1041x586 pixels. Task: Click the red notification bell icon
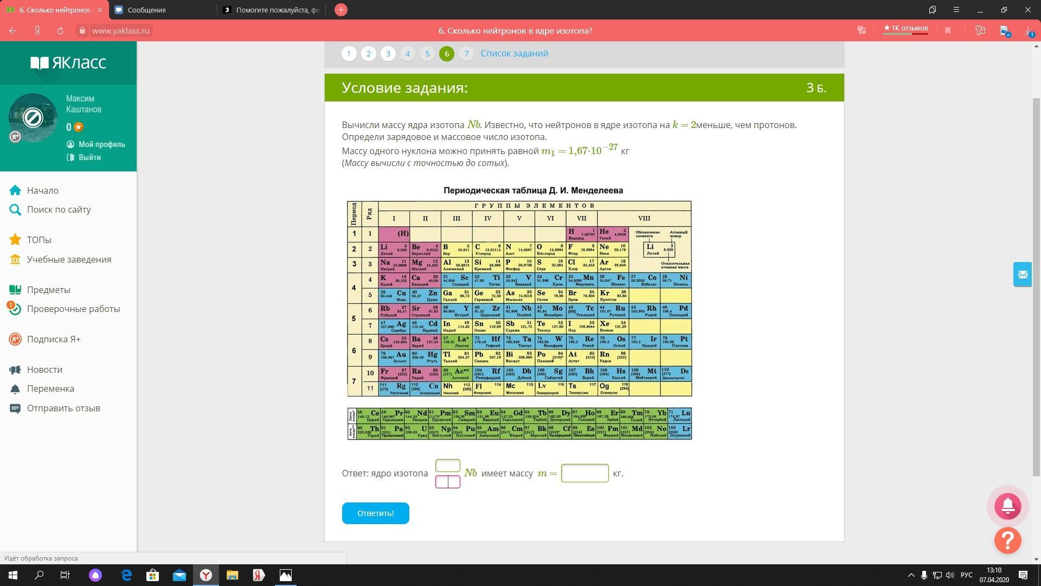point(1007,506)
